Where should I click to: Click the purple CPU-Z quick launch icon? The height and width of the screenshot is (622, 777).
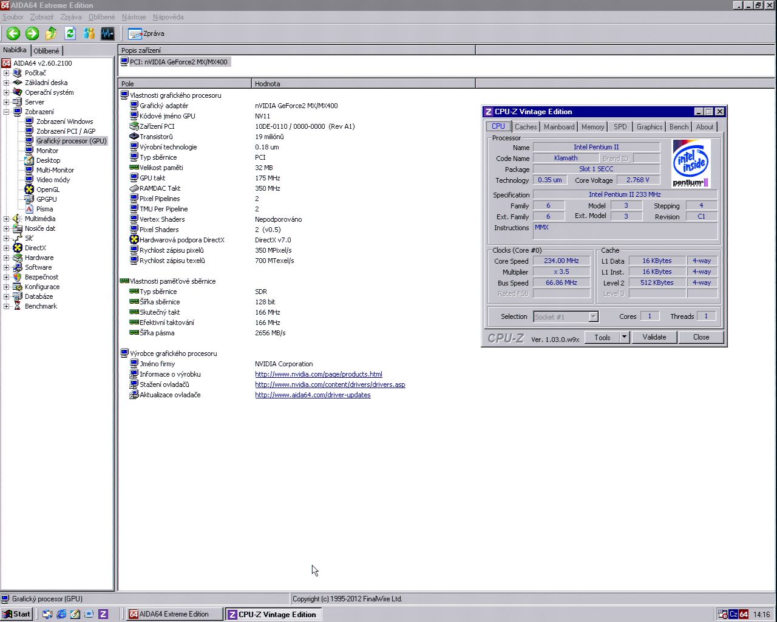click(103, 614)
